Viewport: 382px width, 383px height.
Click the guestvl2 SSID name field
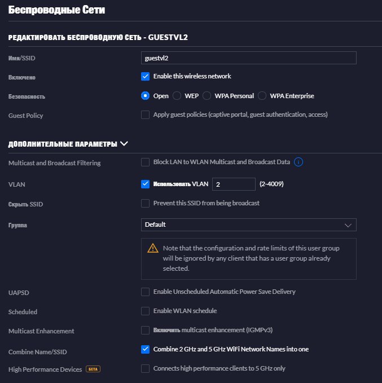point(249,58)
